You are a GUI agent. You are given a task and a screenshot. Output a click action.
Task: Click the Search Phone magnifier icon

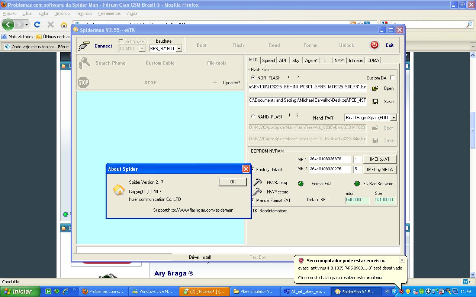(x=84, y=63)
